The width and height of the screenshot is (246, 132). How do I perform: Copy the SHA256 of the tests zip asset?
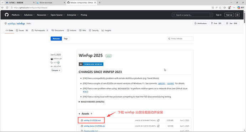point(158,126)
